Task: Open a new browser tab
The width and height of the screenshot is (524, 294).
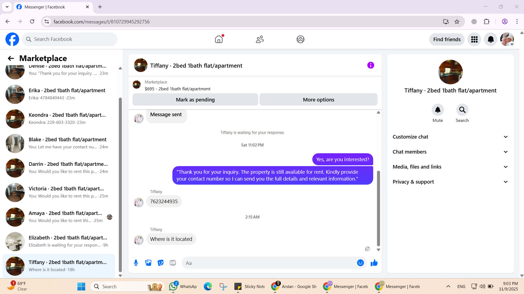Action: point(100,7)
